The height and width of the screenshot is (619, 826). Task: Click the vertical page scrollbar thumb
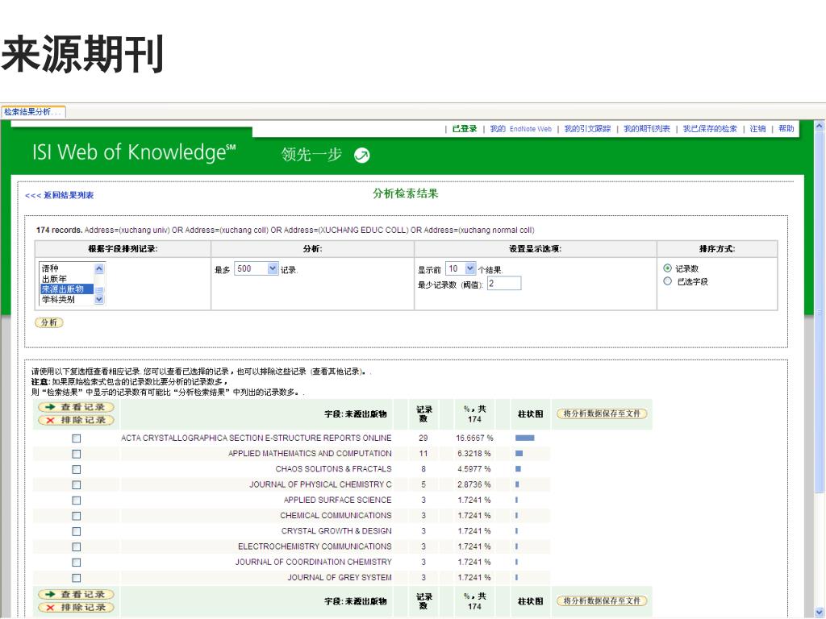tap(820, 314)
